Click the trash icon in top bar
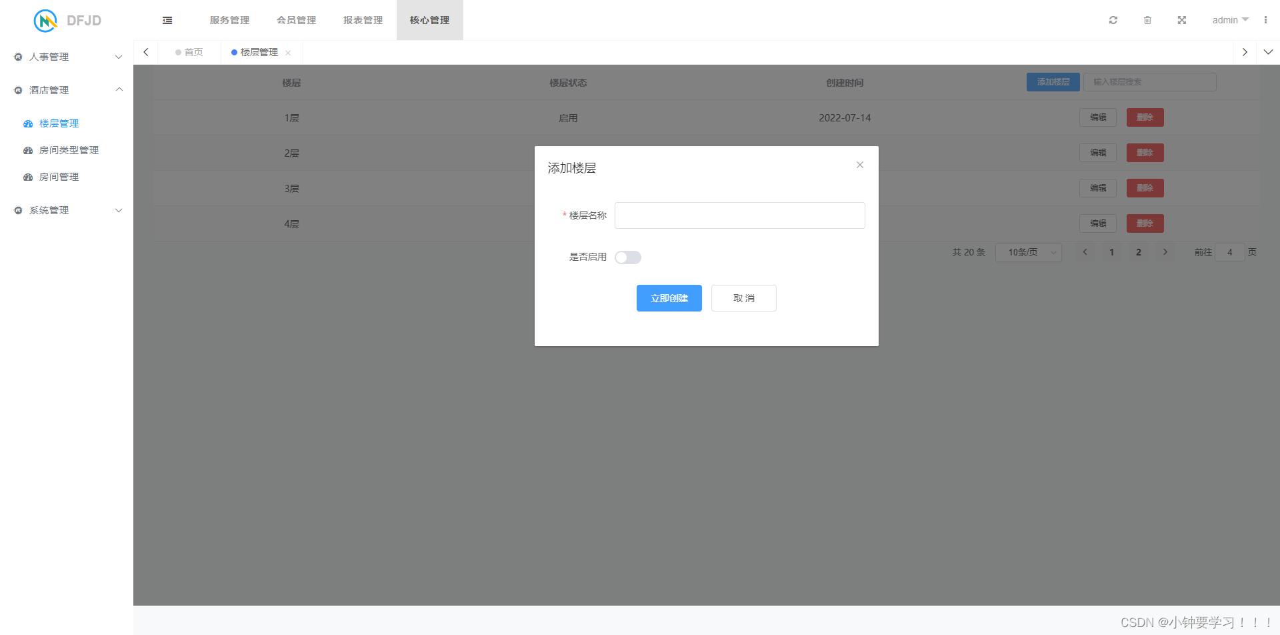Screen dimensions: 1280x635 (1147, 20)
